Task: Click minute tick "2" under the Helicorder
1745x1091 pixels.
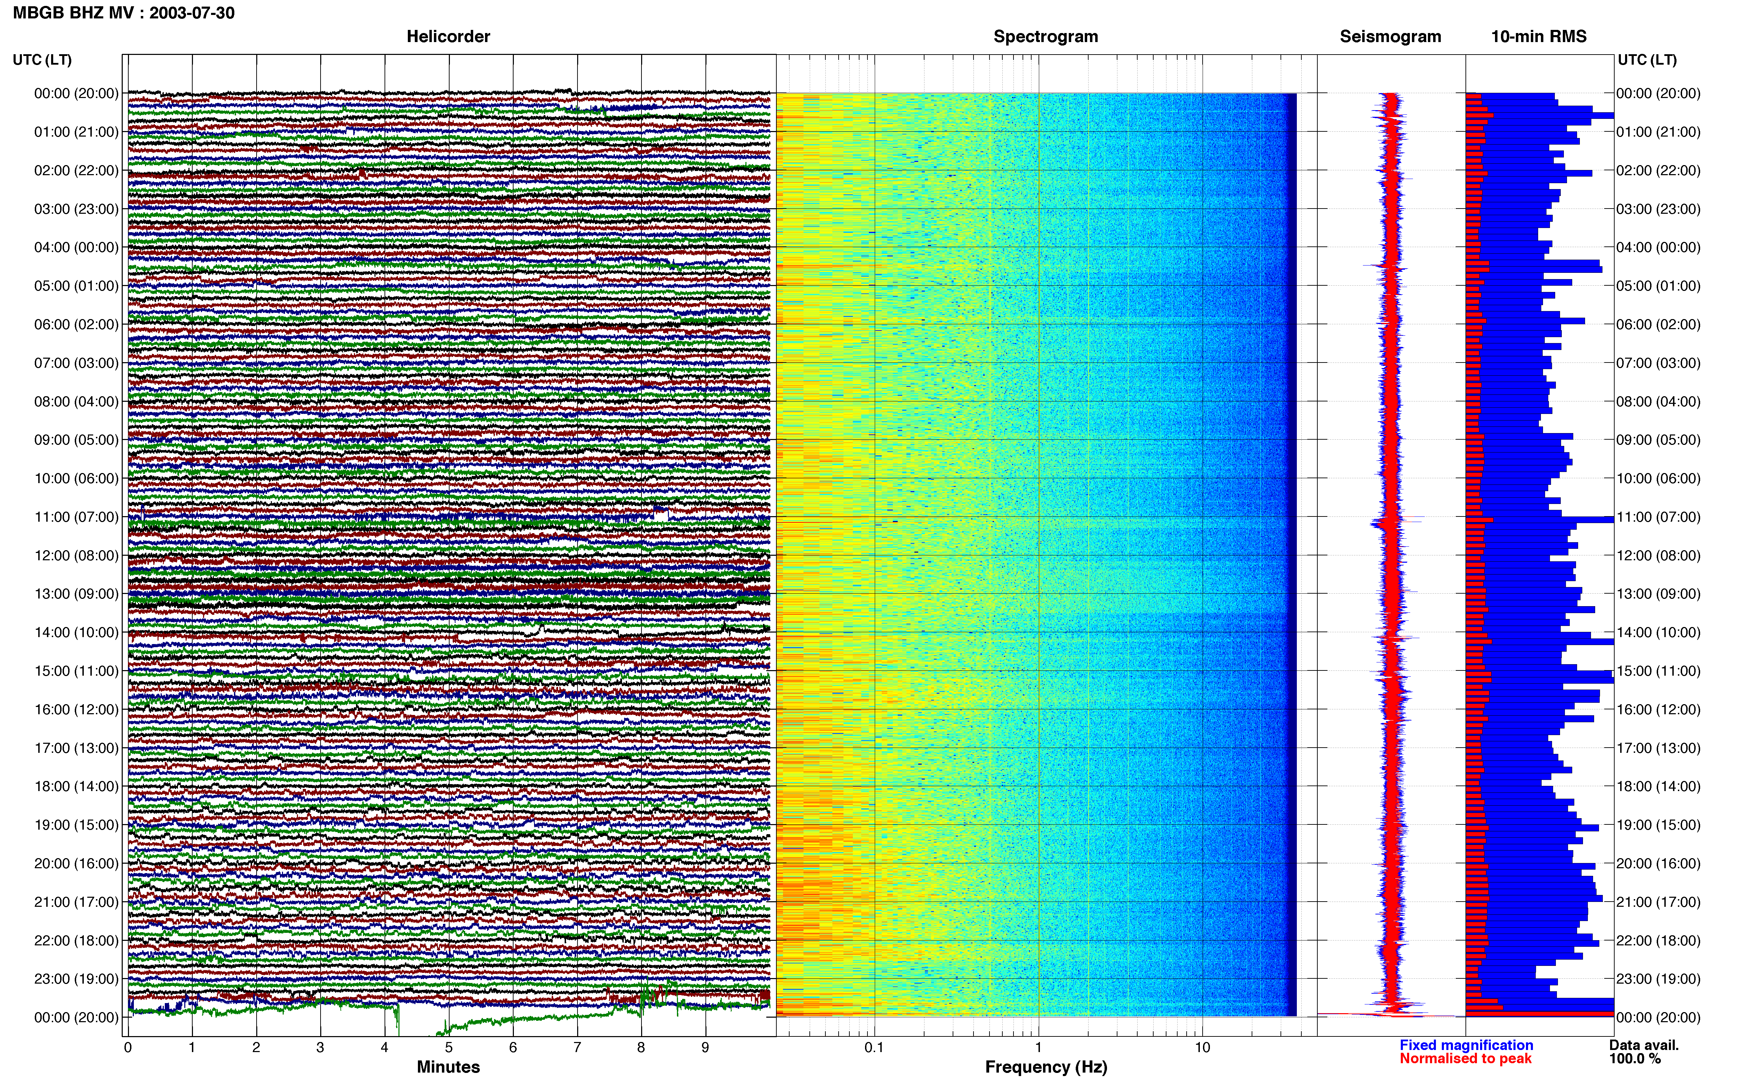Action: coord(256,1048)
